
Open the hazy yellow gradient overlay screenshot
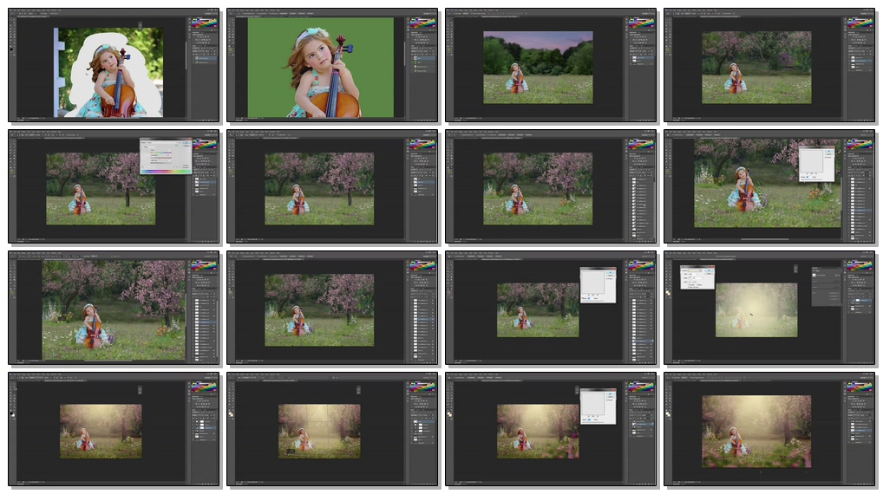point(769,308)
